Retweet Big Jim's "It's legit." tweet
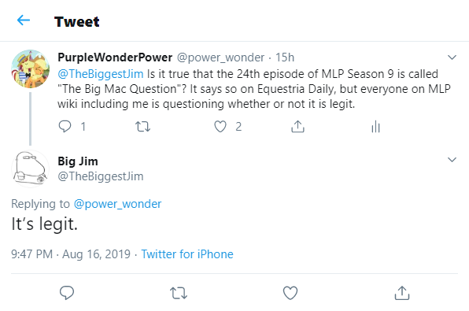 179,293
